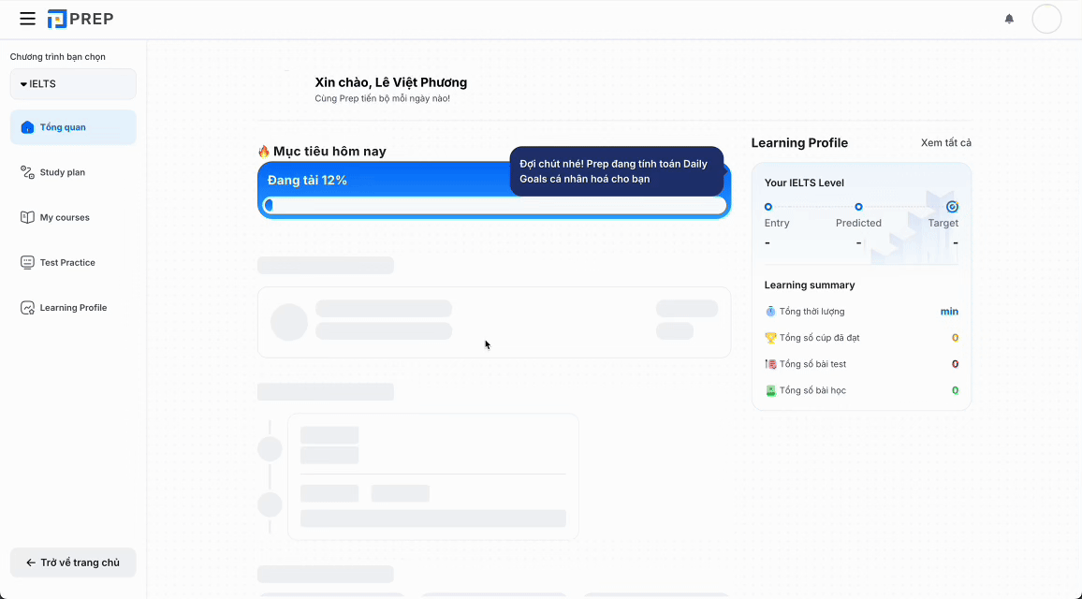Click the Tổng số cúp đã đạt row
Viewport: 1082px width, 599px height.
point(861,338)
